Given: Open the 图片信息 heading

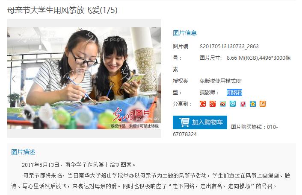Looking at the screenshot, I should tap(185, 33).
